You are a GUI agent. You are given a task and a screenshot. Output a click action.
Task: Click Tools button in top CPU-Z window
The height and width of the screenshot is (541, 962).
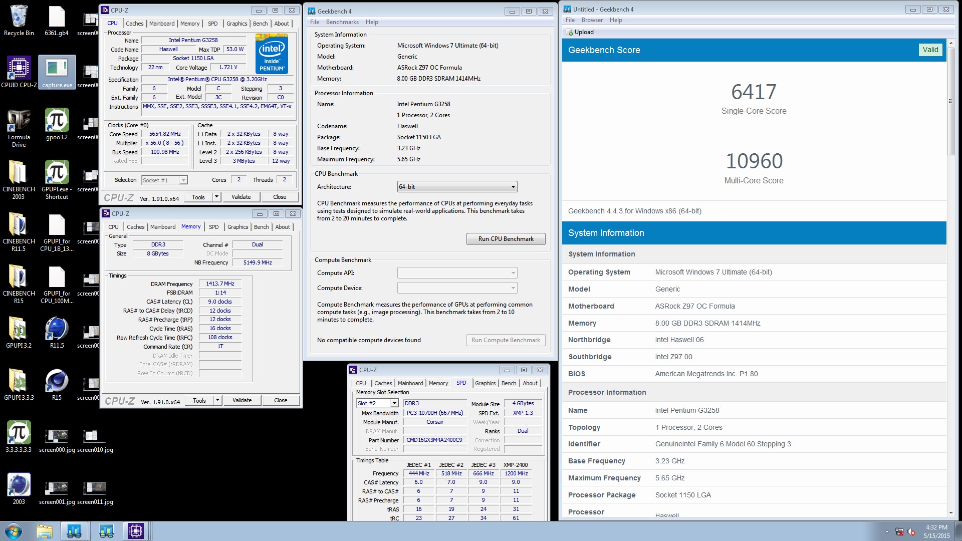tap(198, 197)
